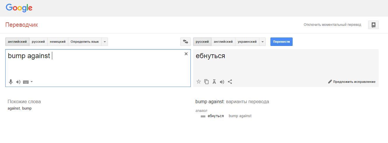Click Отключить моментальный перевод link

pos(332,25)
